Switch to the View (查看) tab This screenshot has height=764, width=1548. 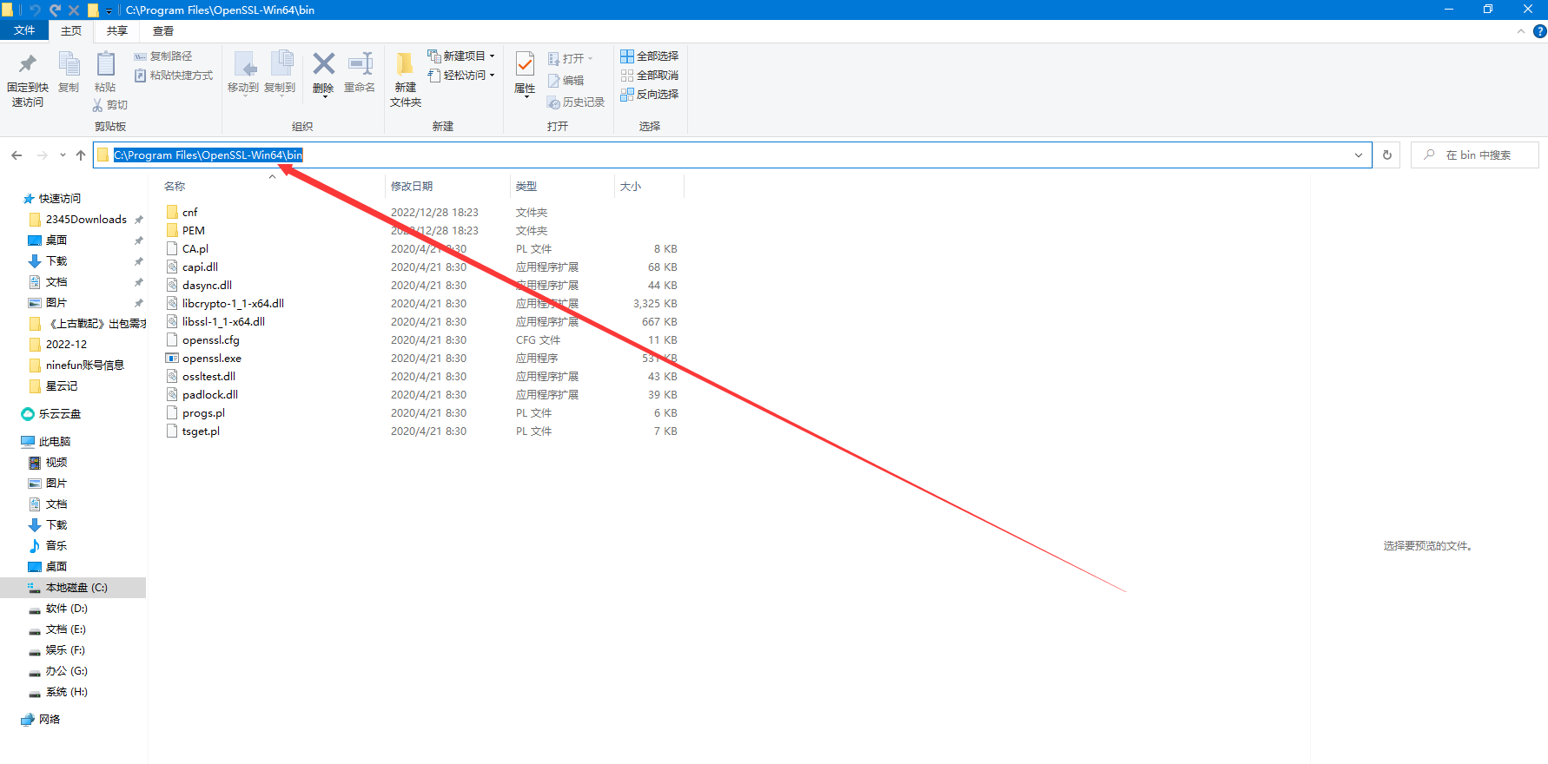point(163,31)
